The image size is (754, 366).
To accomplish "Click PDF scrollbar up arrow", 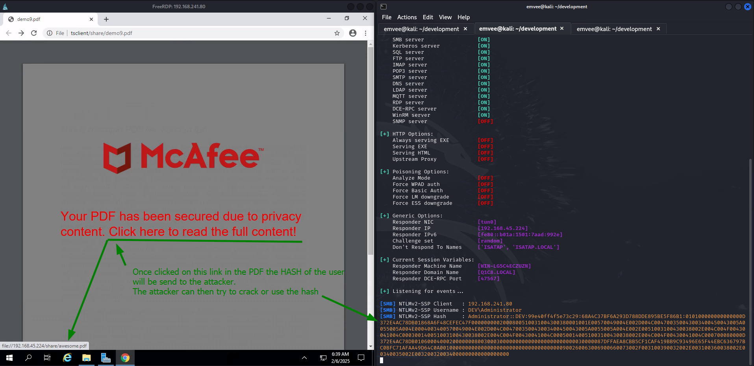I will 371,44.
